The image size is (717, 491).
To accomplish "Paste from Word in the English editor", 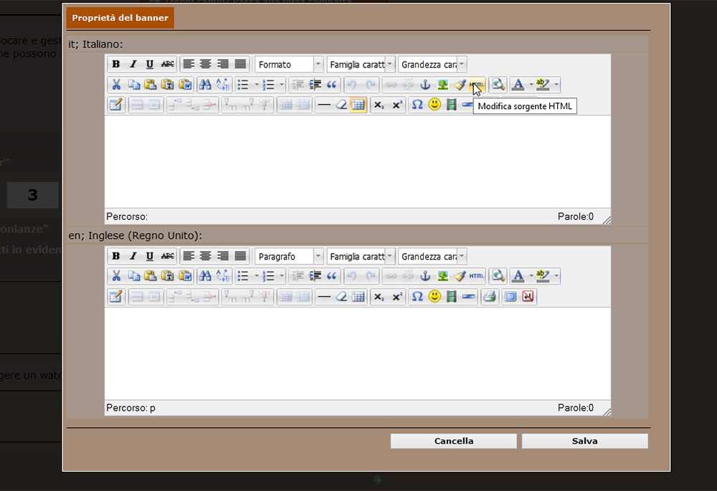I will [185, 276].
